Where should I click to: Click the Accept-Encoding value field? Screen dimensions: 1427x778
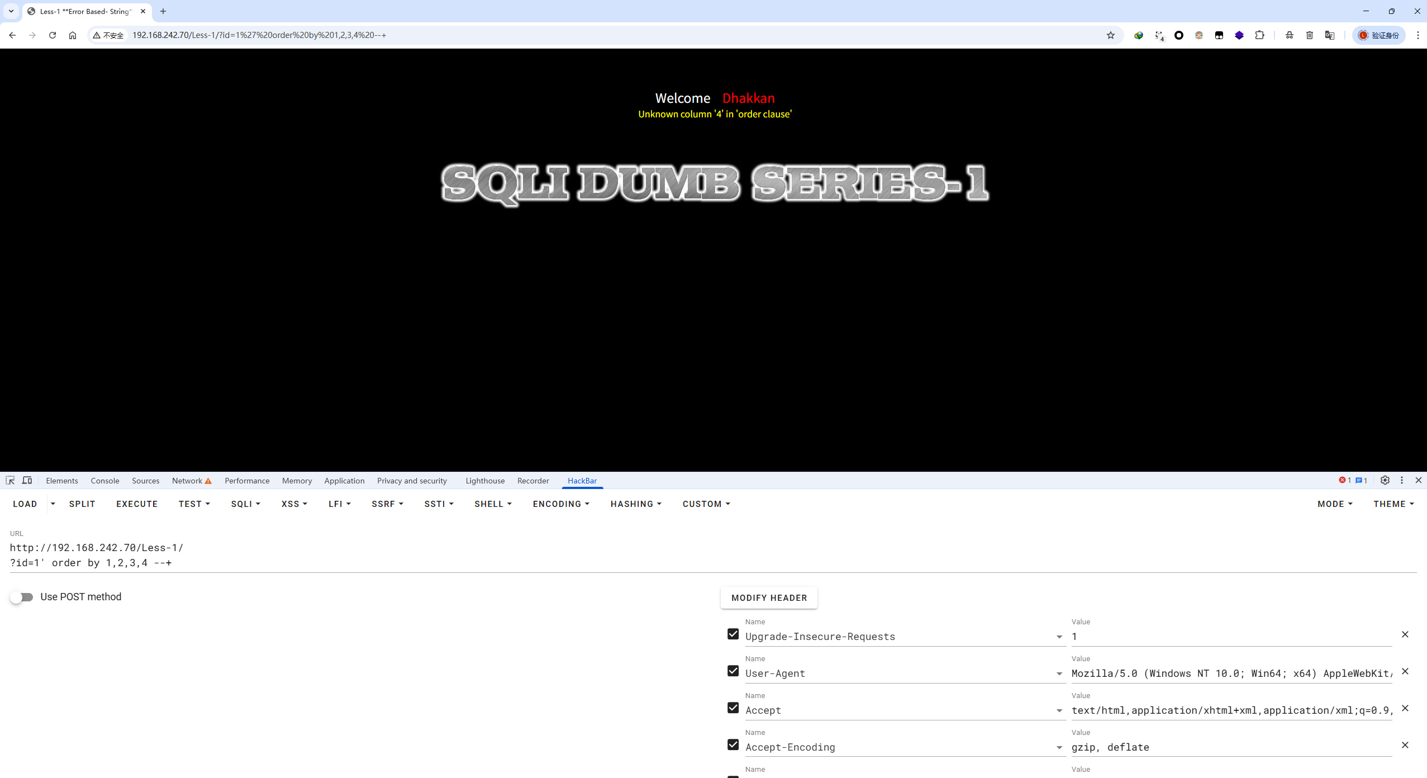1231,747
